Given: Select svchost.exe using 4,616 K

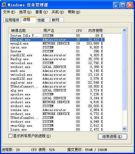Looking at the screenshot, I should (57, 102).
